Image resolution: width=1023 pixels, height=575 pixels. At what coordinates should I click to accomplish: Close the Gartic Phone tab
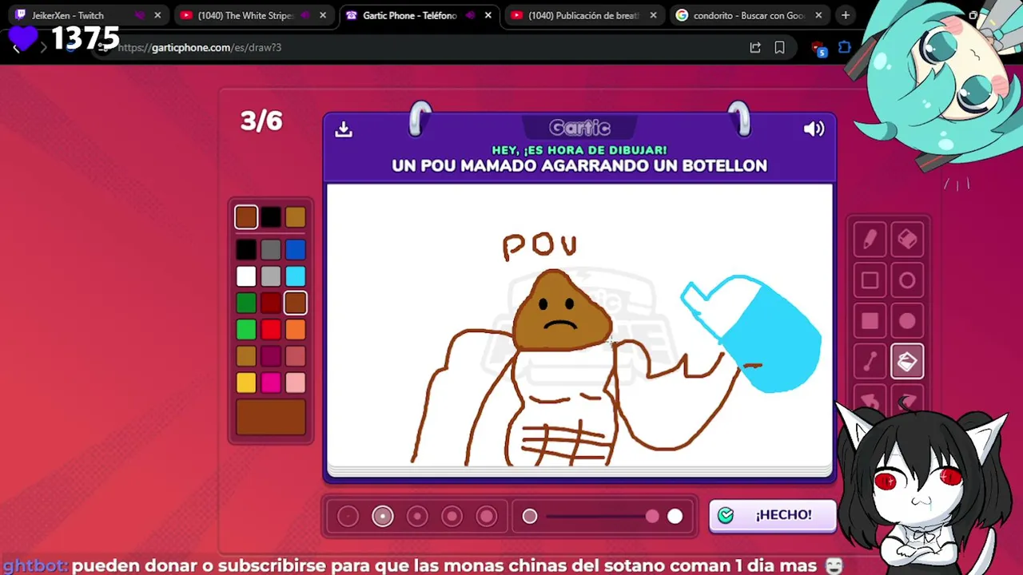(488, 15)
